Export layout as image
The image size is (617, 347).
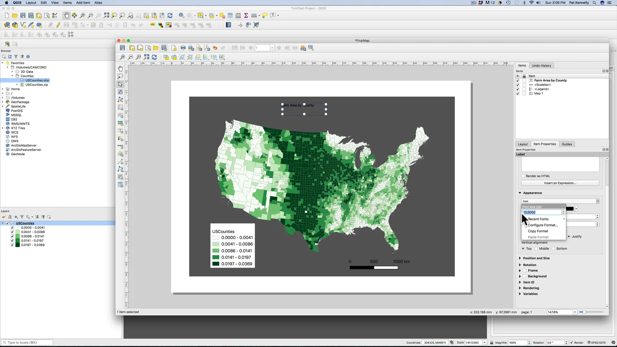click(191, 48)
